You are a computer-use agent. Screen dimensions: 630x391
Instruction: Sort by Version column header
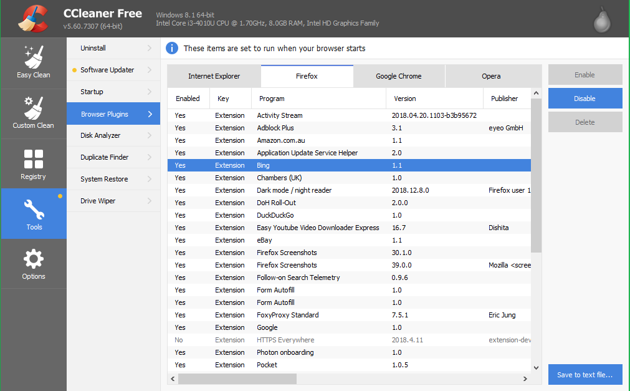click(x=434, y=99)
